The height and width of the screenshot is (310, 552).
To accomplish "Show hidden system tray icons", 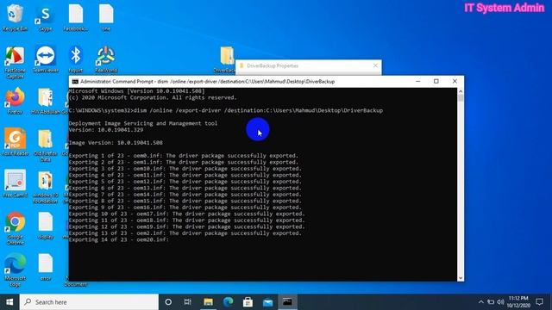I will 481,302.
